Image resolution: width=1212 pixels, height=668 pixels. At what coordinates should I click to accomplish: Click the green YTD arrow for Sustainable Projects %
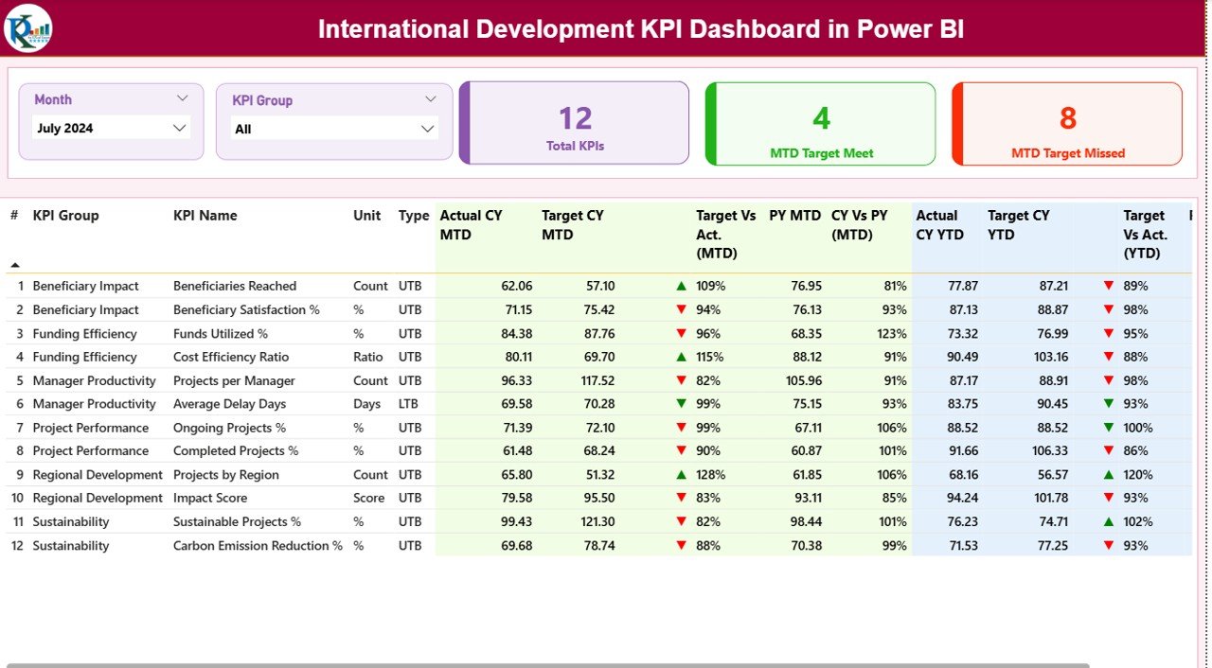[1110, 521]
